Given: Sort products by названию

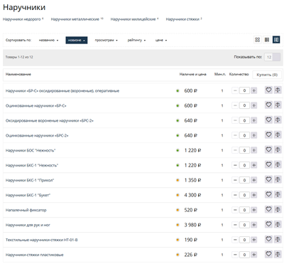Looking at the screenshot, I should pyautogui.click(x=48, y=40).
